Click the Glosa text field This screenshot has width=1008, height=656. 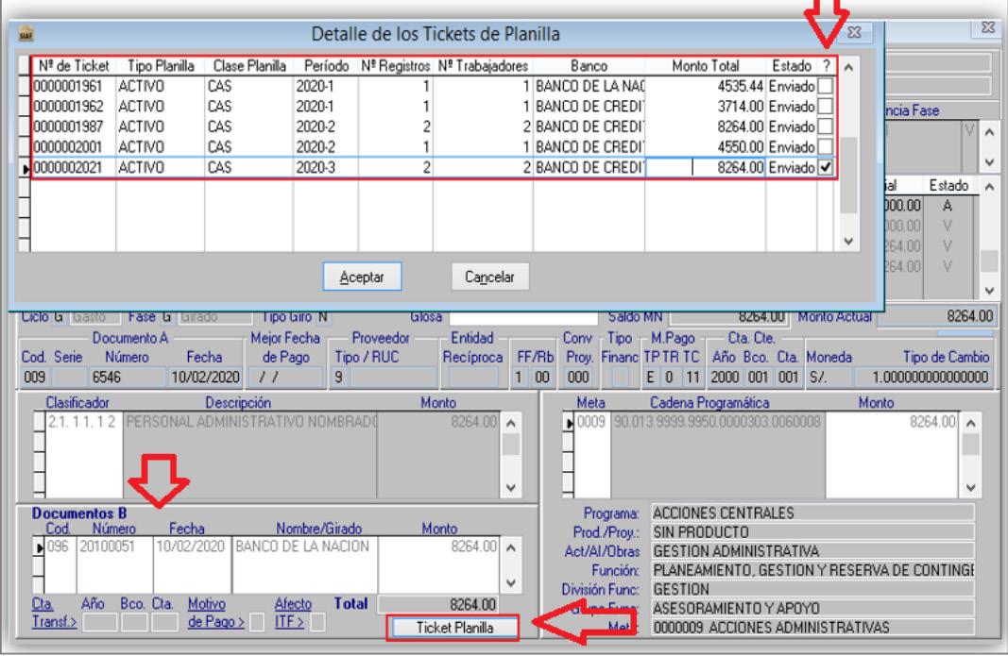click(523, 317)
